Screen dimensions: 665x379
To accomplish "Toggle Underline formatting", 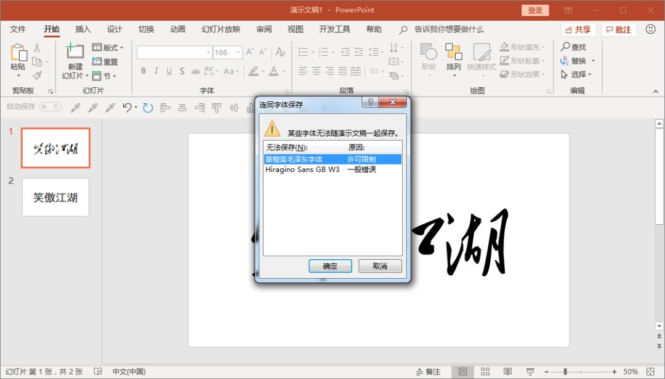I will click(x=169, y=71).
